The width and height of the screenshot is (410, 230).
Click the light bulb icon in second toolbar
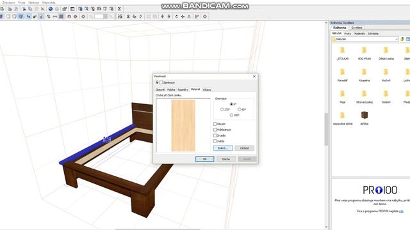(41, 17)
